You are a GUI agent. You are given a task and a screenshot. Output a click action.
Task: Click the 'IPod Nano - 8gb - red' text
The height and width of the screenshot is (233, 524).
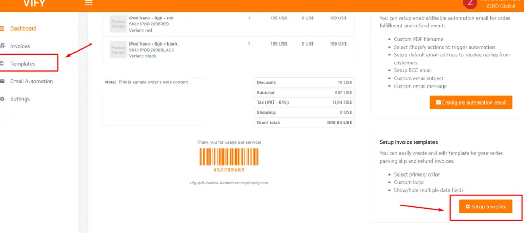(x=151, y=18)
